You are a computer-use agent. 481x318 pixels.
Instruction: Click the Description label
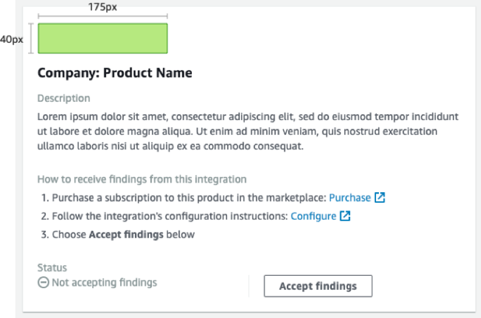coord(64,98)
